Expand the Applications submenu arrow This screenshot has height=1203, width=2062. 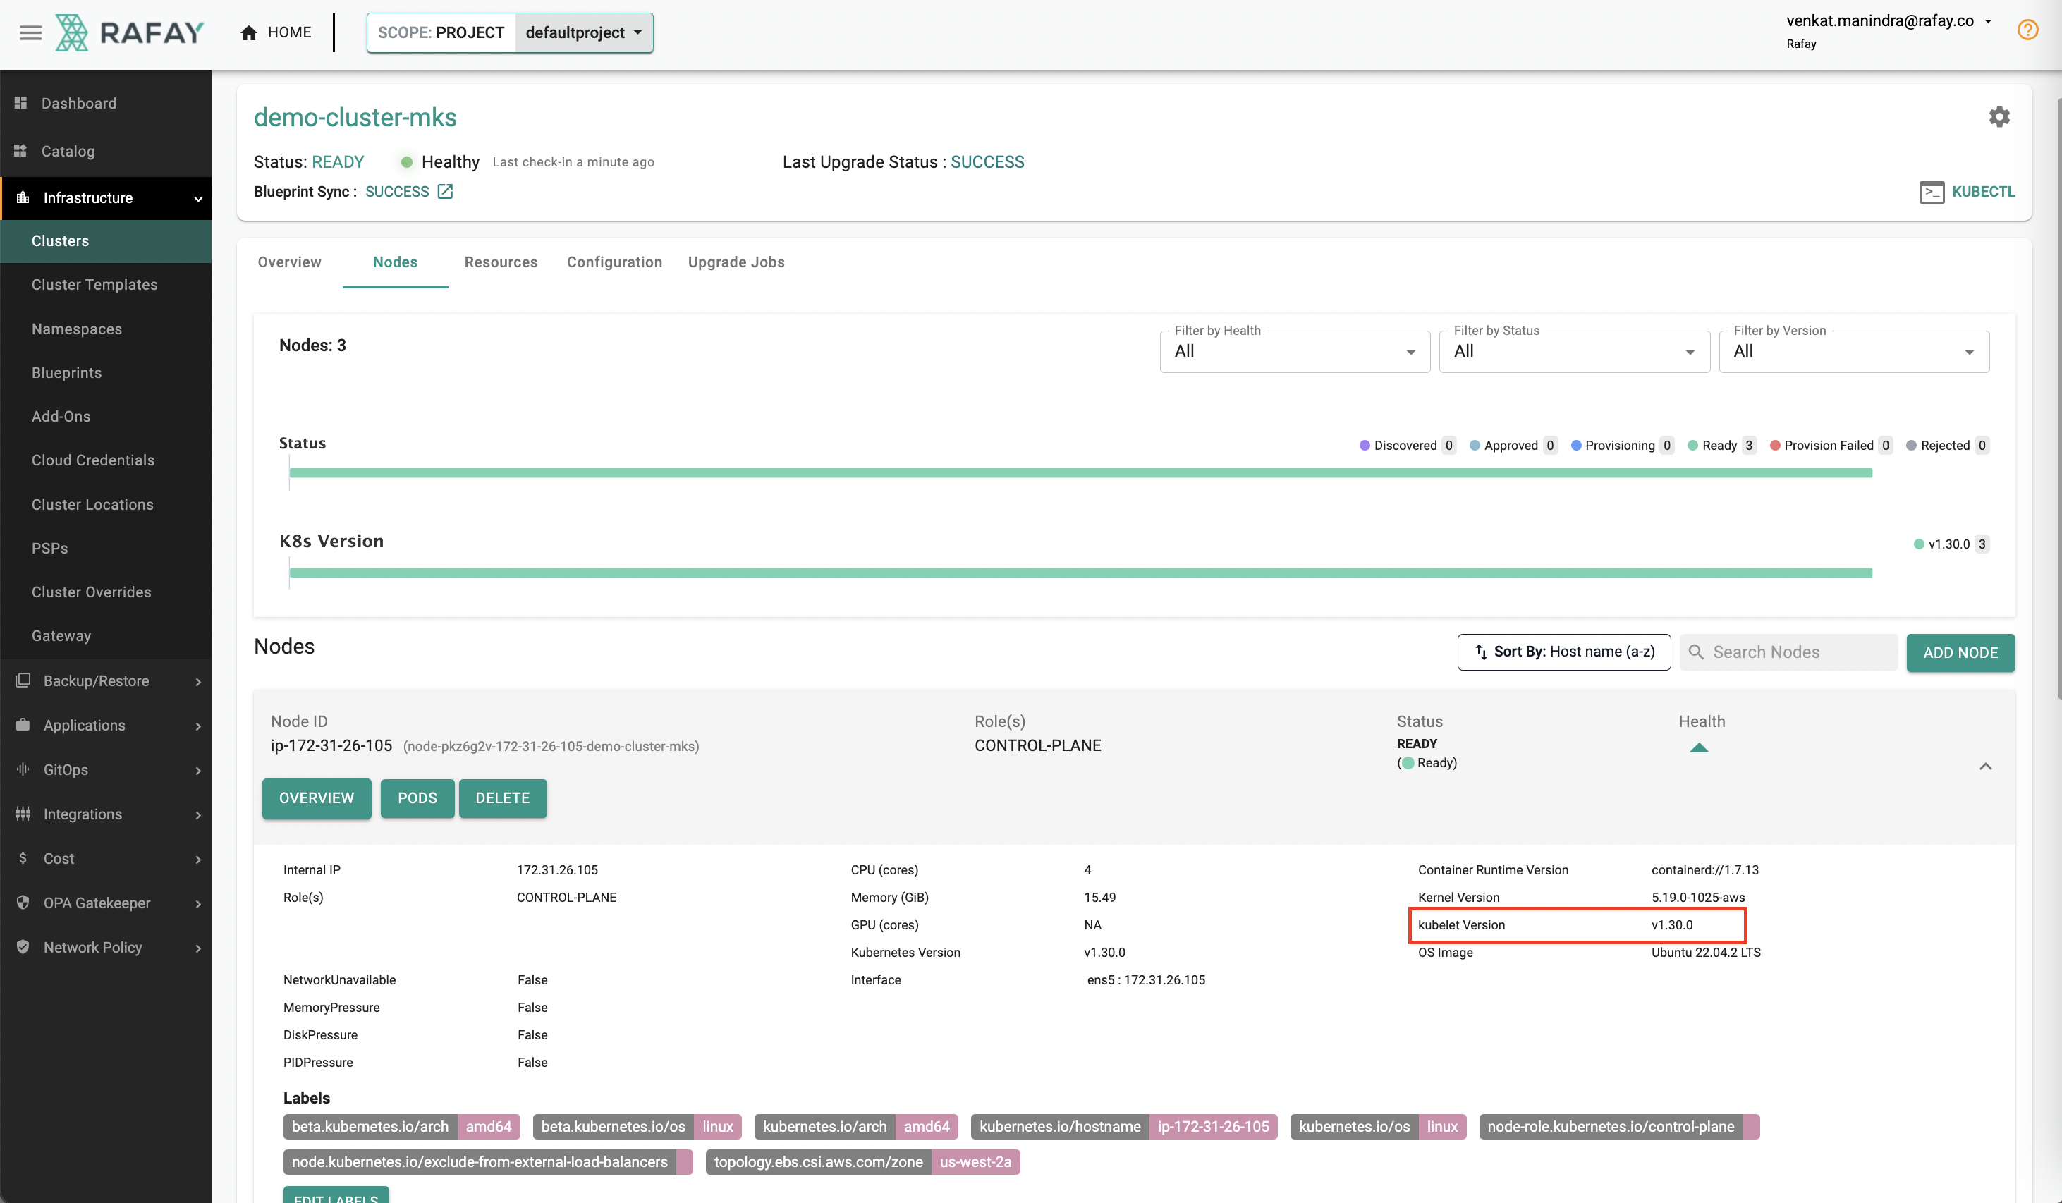[197, 726]
